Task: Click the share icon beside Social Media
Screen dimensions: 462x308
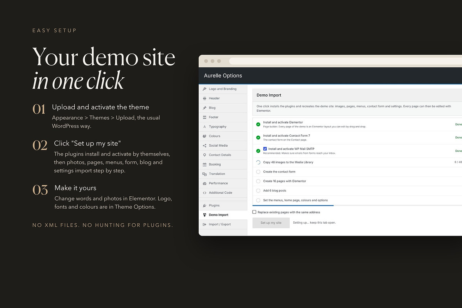Action: (x=204, y=146)
